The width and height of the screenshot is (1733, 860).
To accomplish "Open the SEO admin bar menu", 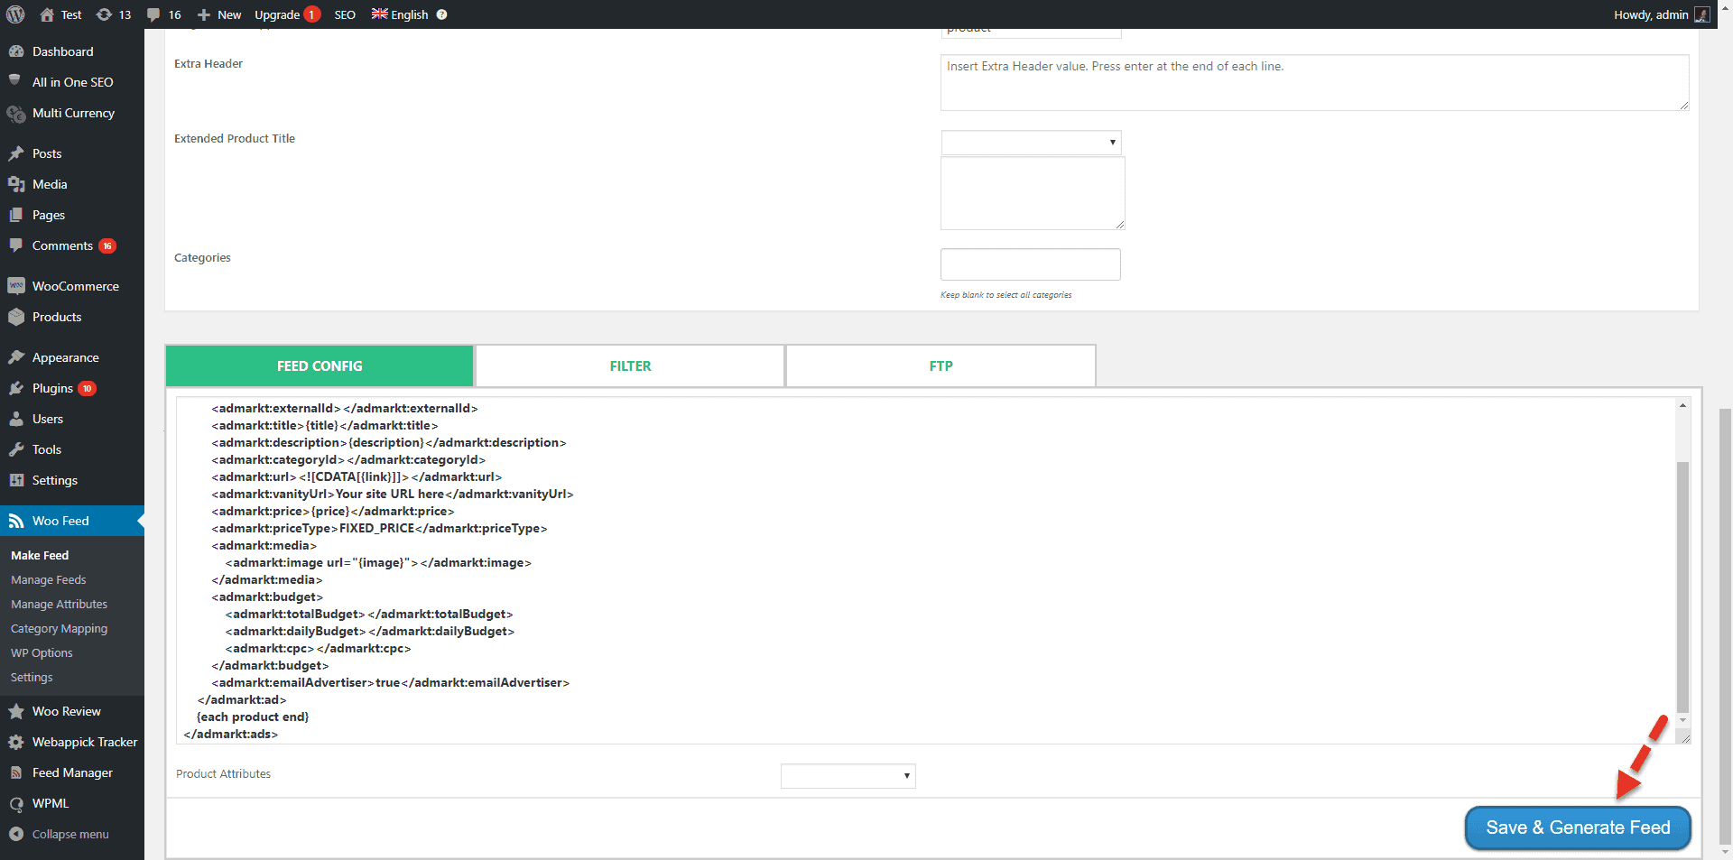I will 345,14.
